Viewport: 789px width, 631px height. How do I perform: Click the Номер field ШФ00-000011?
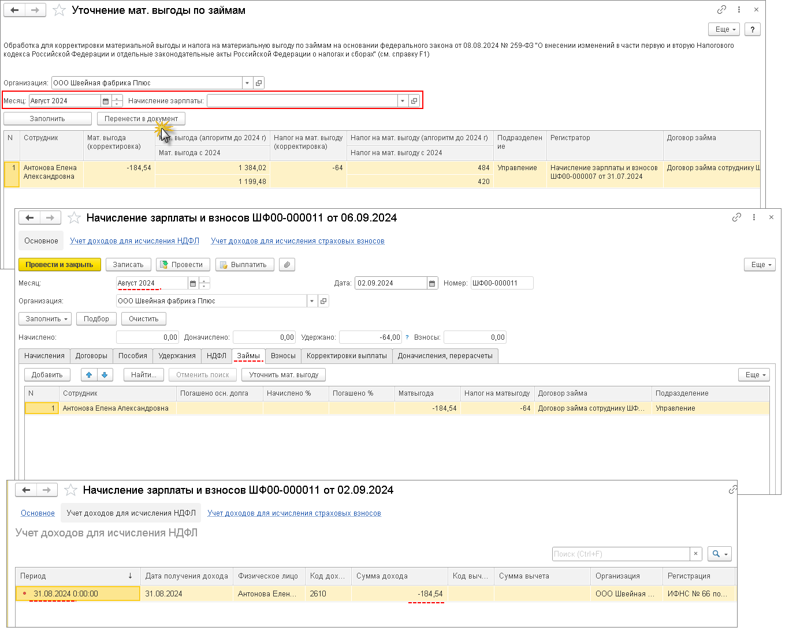(502, 283)
